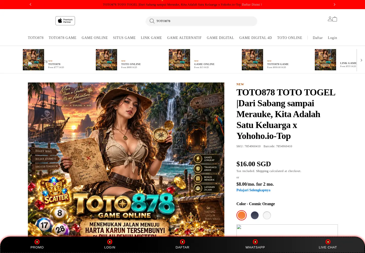Viewport: 365px width, 253px height.
Task: Focus the TOTO878 search field
Action: [201, 21]
